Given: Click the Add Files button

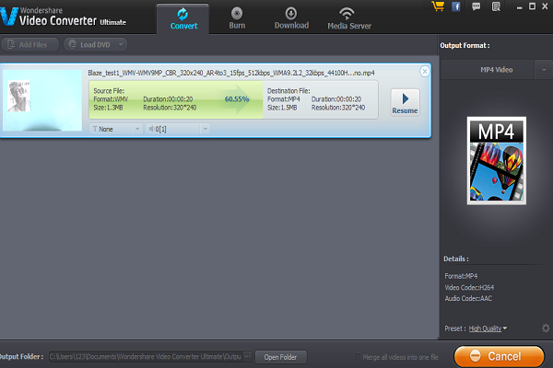Looking at the screenshot, I should pyautogui.click(x=29, y=45).
